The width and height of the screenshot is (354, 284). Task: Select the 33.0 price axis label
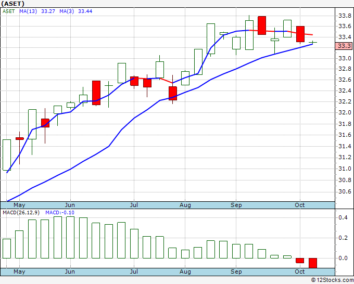pyautogui.click(x=345, y=58)
